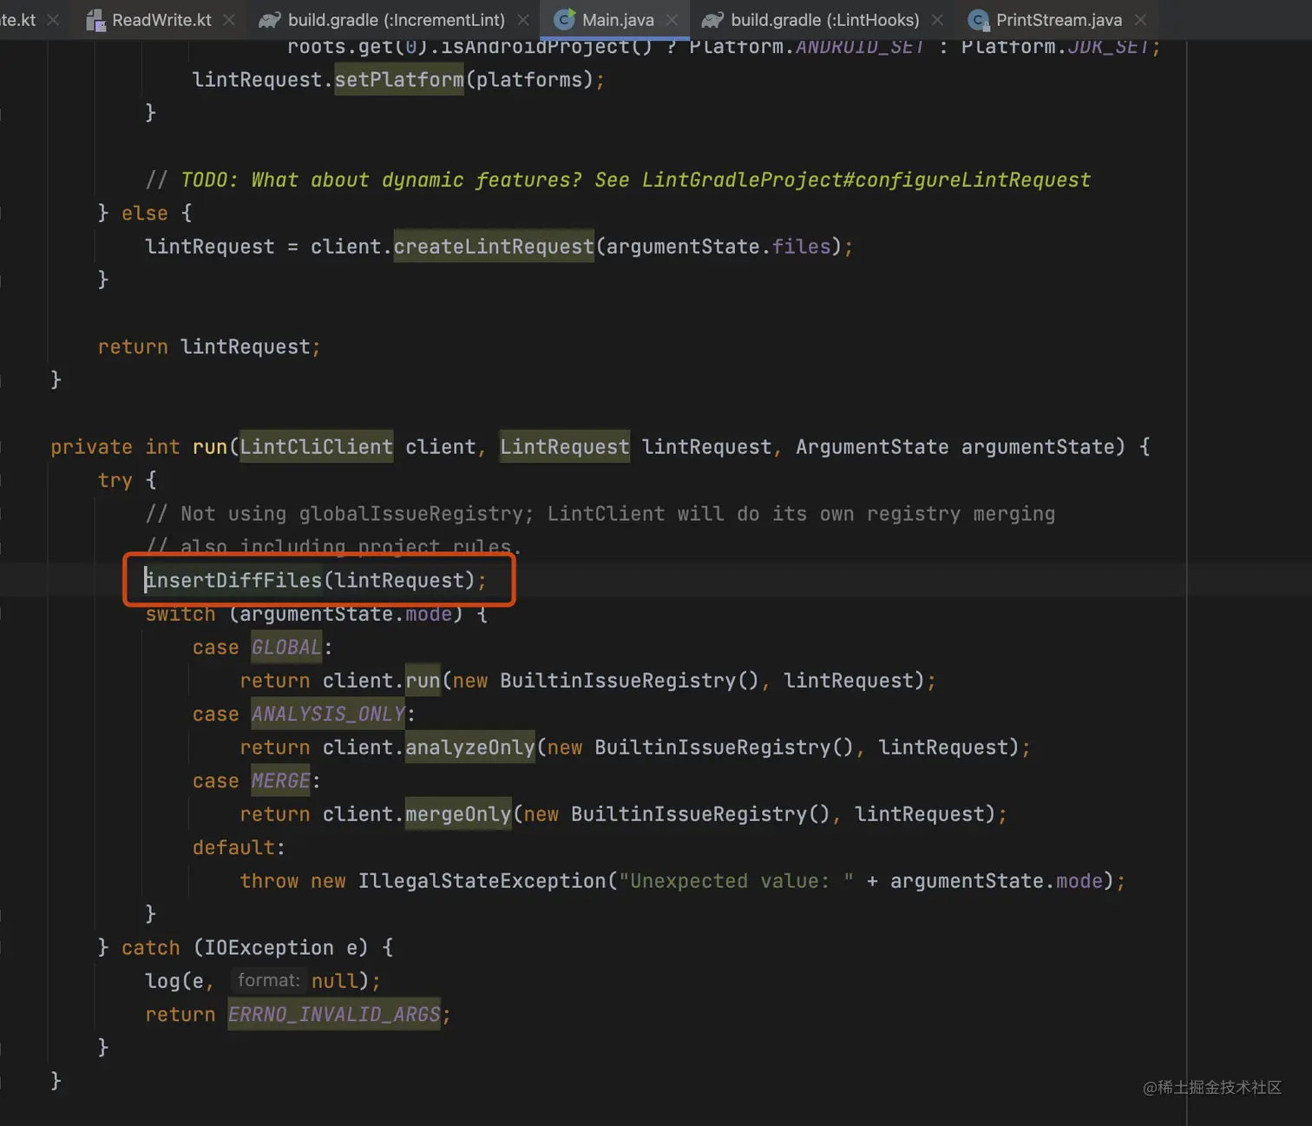Click the "switch" keyword
Image resolution: width=1312 pixels, height=1126 pixels.
click(x=180, y=614)
